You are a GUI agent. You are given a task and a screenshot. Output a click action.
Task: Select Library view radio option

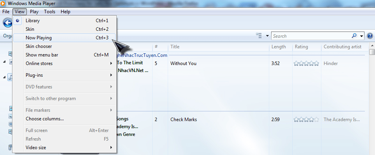[18, 21]
